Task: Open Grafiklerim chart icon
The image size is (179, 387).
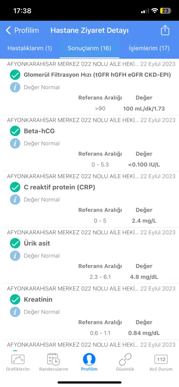Action: [x=18, y=359]
